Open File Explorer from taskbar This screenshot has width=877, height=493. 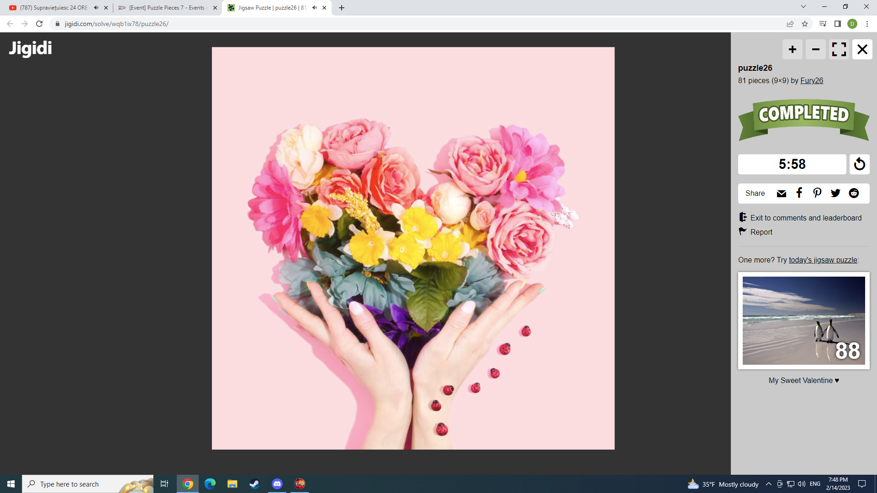click(232, 484)
